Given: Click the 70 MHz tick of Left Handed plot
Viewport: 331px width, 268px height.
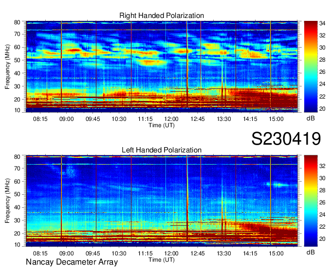Looking at the screenshot, I should pyautogui.click(x=17, y=168).
